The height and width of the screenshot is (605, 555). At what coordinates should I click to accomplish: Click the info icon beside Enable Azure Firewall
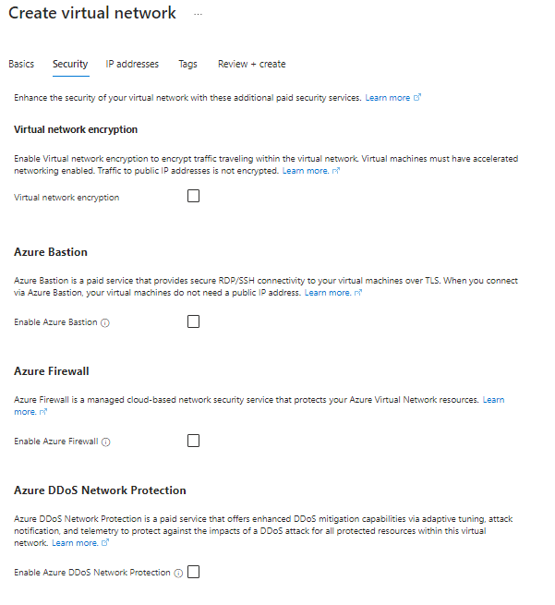(105, 442)
